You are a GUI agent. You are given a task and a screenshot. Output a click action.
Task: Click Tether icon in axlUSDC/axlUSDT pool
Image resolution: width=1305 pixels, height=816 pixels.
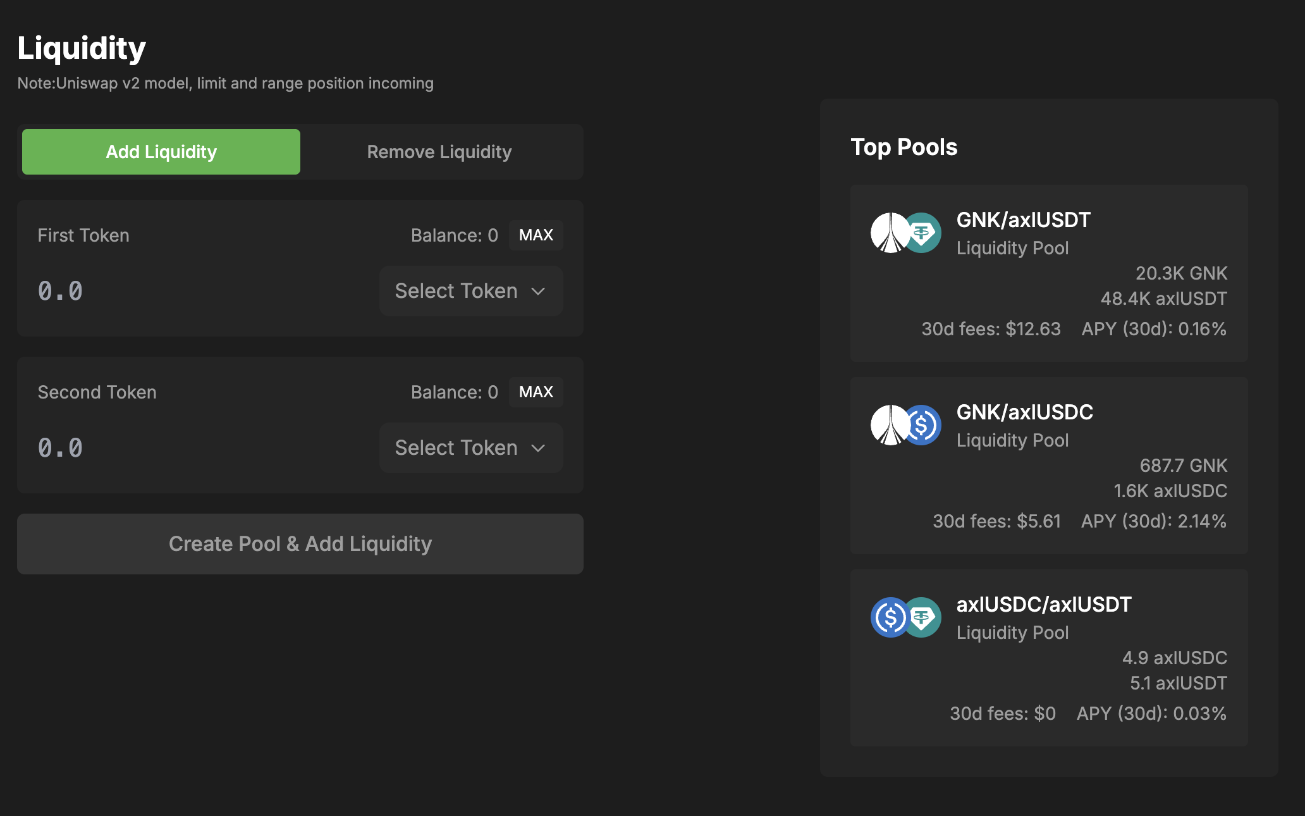924,617
